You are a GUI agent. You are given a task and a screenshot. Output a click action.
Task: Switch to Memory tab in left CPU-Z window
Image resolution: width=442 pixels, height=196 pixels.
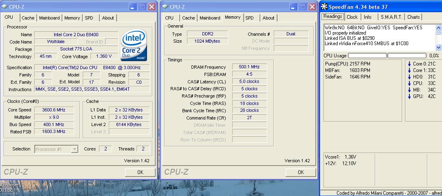(72, 18)
